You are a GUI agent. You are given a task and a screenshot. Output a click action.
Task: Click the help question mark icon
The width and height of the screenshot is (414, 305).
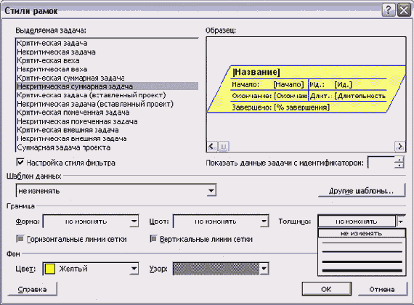389,11
